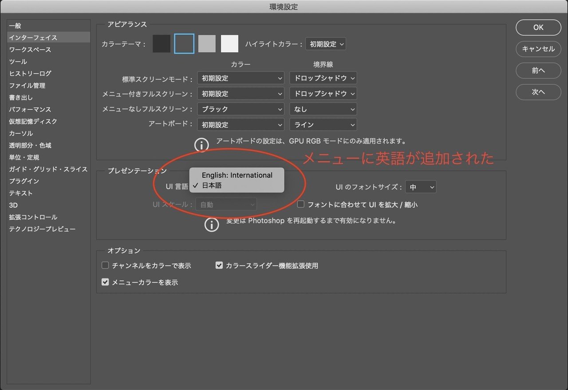Uncheck メニューカラーを表示 option
This screenshot has width=568, height=390.
pos(105,282)
